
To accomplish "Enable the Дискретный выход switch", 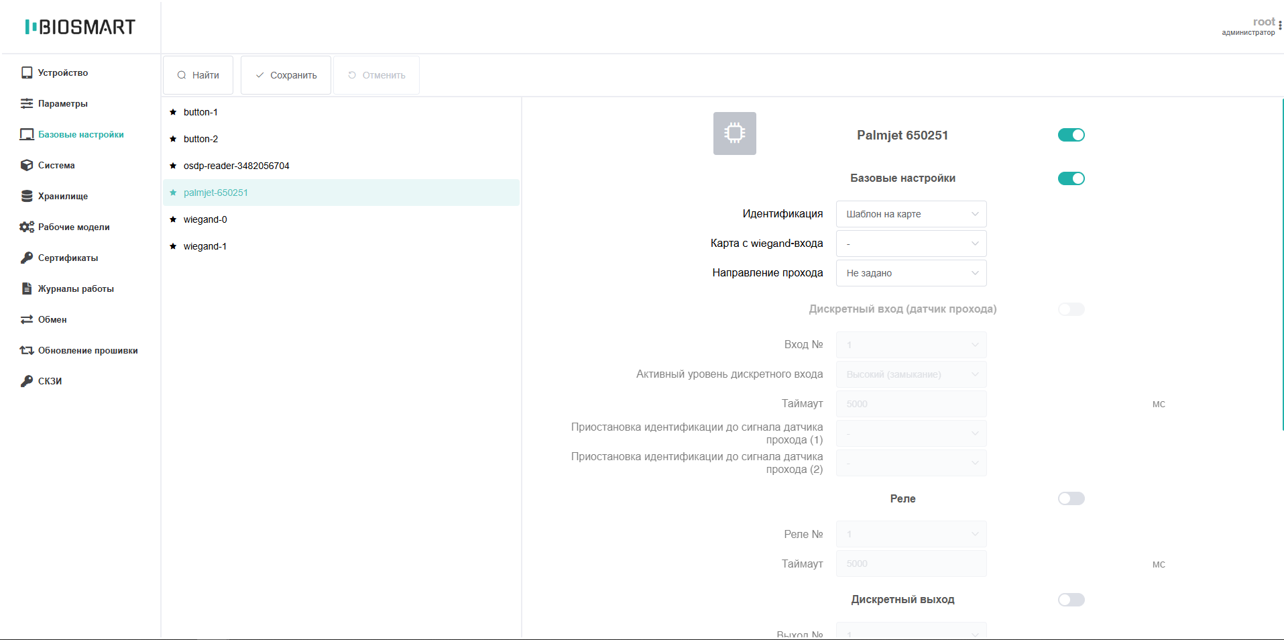I will point(1071,600).
